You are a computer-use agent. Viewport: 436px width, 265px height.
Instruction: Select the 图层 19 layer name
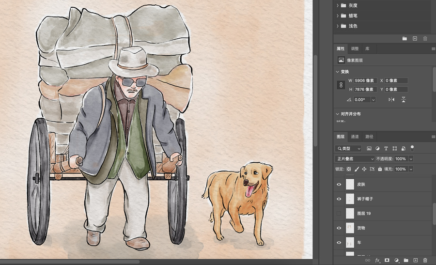pos(364,214)
